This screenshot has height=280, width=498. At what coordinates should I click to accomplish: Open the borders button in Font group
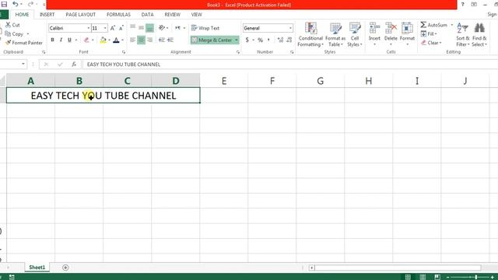86,40
